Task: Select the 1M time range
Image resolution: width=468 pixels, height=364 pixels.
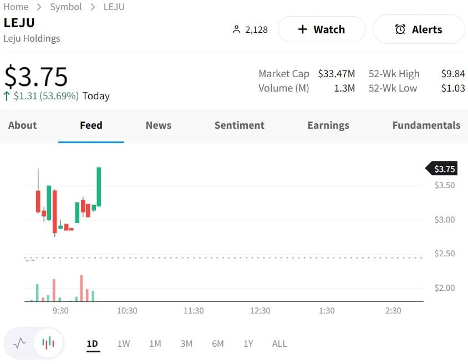Action: pyautogui.click(x=155, y=343)
